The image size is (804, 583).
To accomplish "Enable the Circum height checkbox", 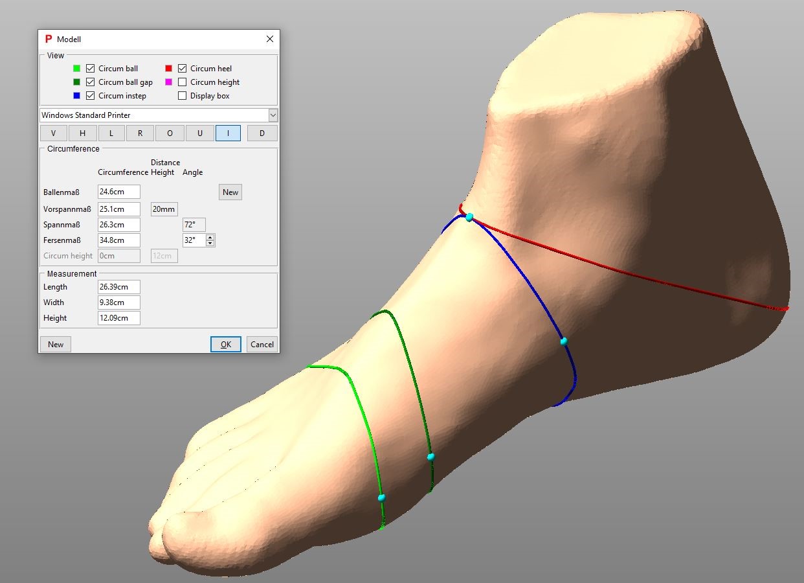I will 183,82.
